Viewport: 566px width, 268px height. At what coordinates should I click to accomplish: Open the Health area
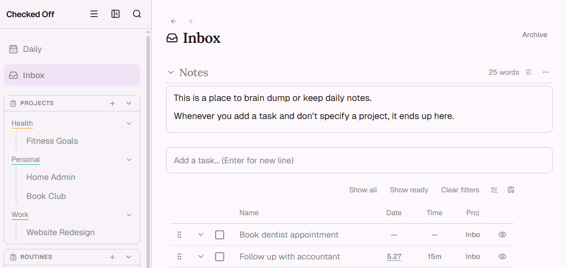pyautogui.click(x=22, y=123)
